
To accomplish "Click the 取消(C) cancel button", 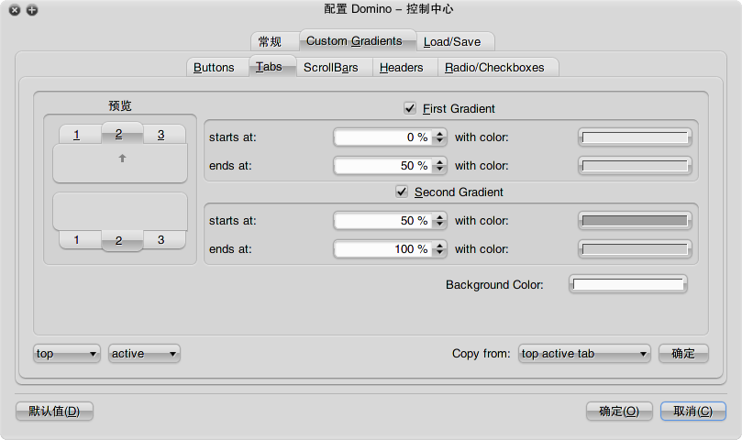I will coord(693,412).
